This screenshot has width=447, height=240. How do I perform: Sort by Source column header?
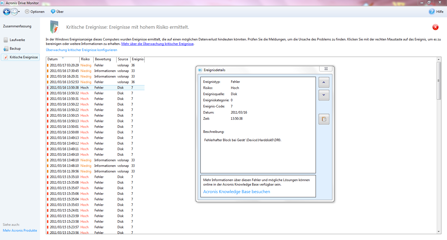[123, 59]
